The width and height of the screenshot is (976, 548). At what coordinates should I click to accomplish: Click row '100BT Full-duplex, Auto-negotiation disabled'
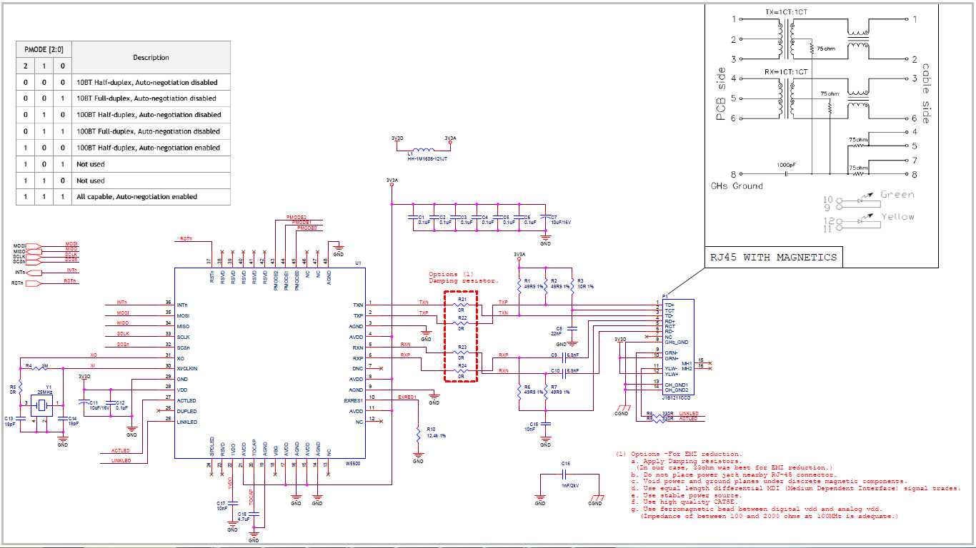pos(123,131)
